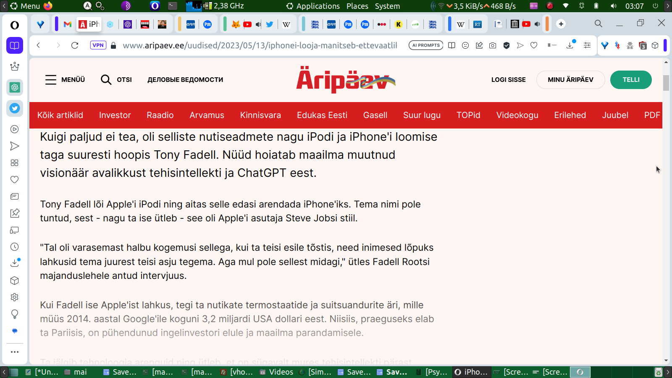The width and height of the screenshot is (672, 378).
Task: Click the padlock site security icon
Action: click(x=113, y=45)
